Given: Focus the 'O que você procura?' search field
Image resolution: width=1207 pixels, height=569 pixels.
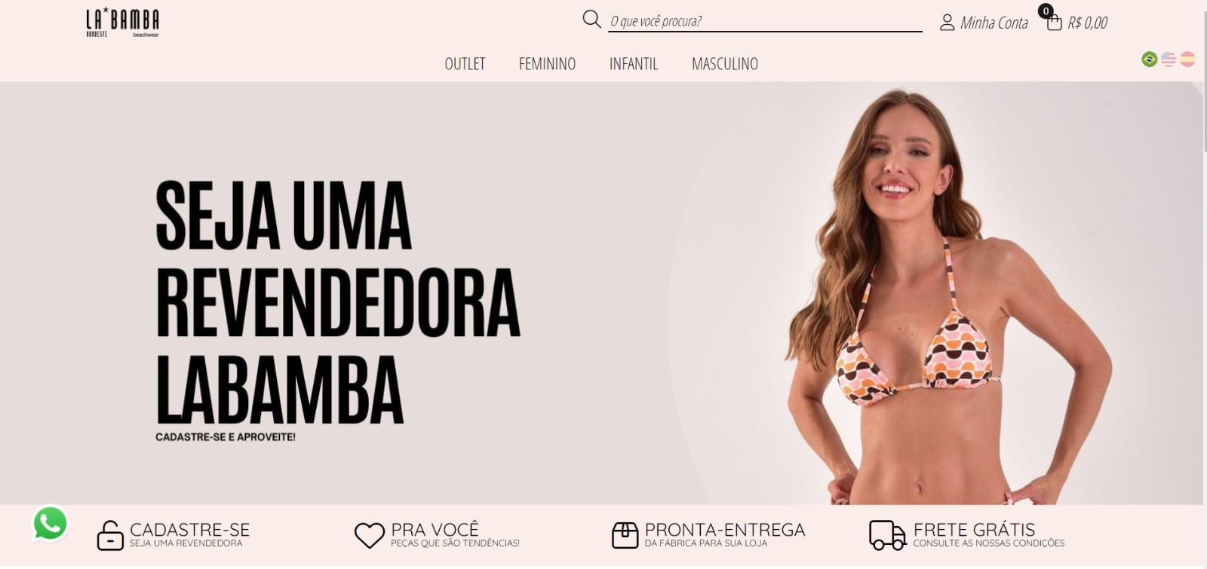Looking at the screenshot, I should click(765, 21).
